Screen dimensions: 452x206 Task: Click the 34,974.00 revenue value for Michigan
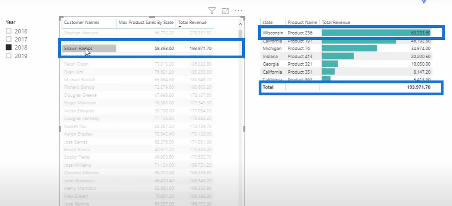pos(421,48)
